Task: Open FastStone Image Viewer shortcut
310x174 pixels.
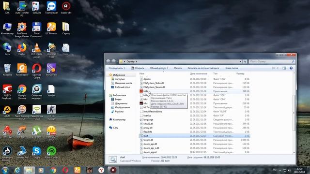Action: coord(22,29)
